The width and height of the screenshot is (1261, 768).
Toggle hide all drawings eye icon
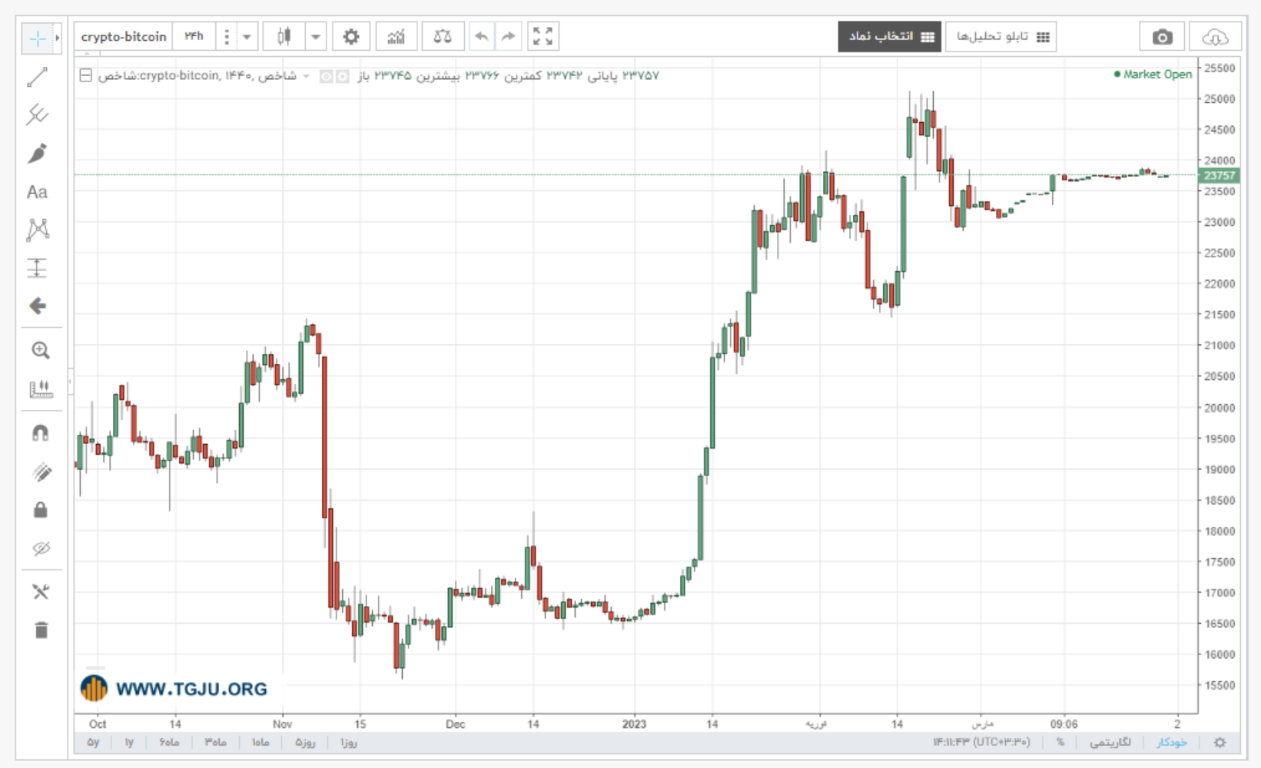41,548
